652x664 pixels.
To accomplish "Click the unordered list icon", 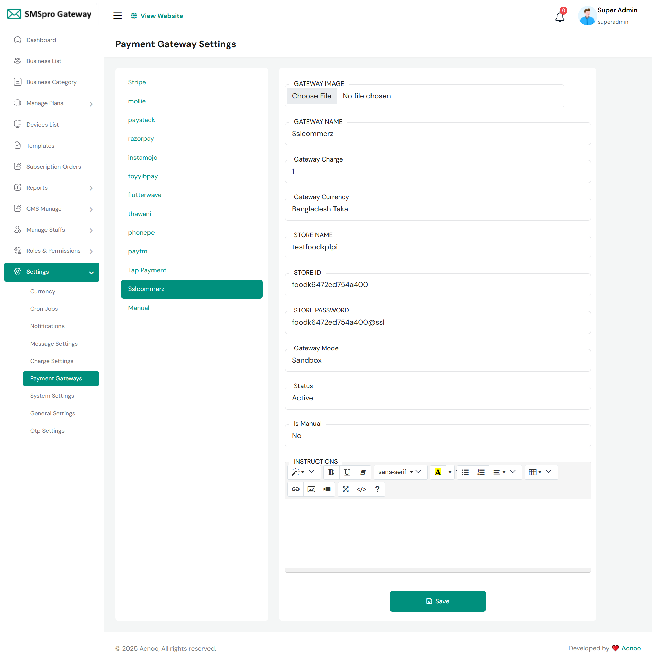I will (x=465, y=472).
